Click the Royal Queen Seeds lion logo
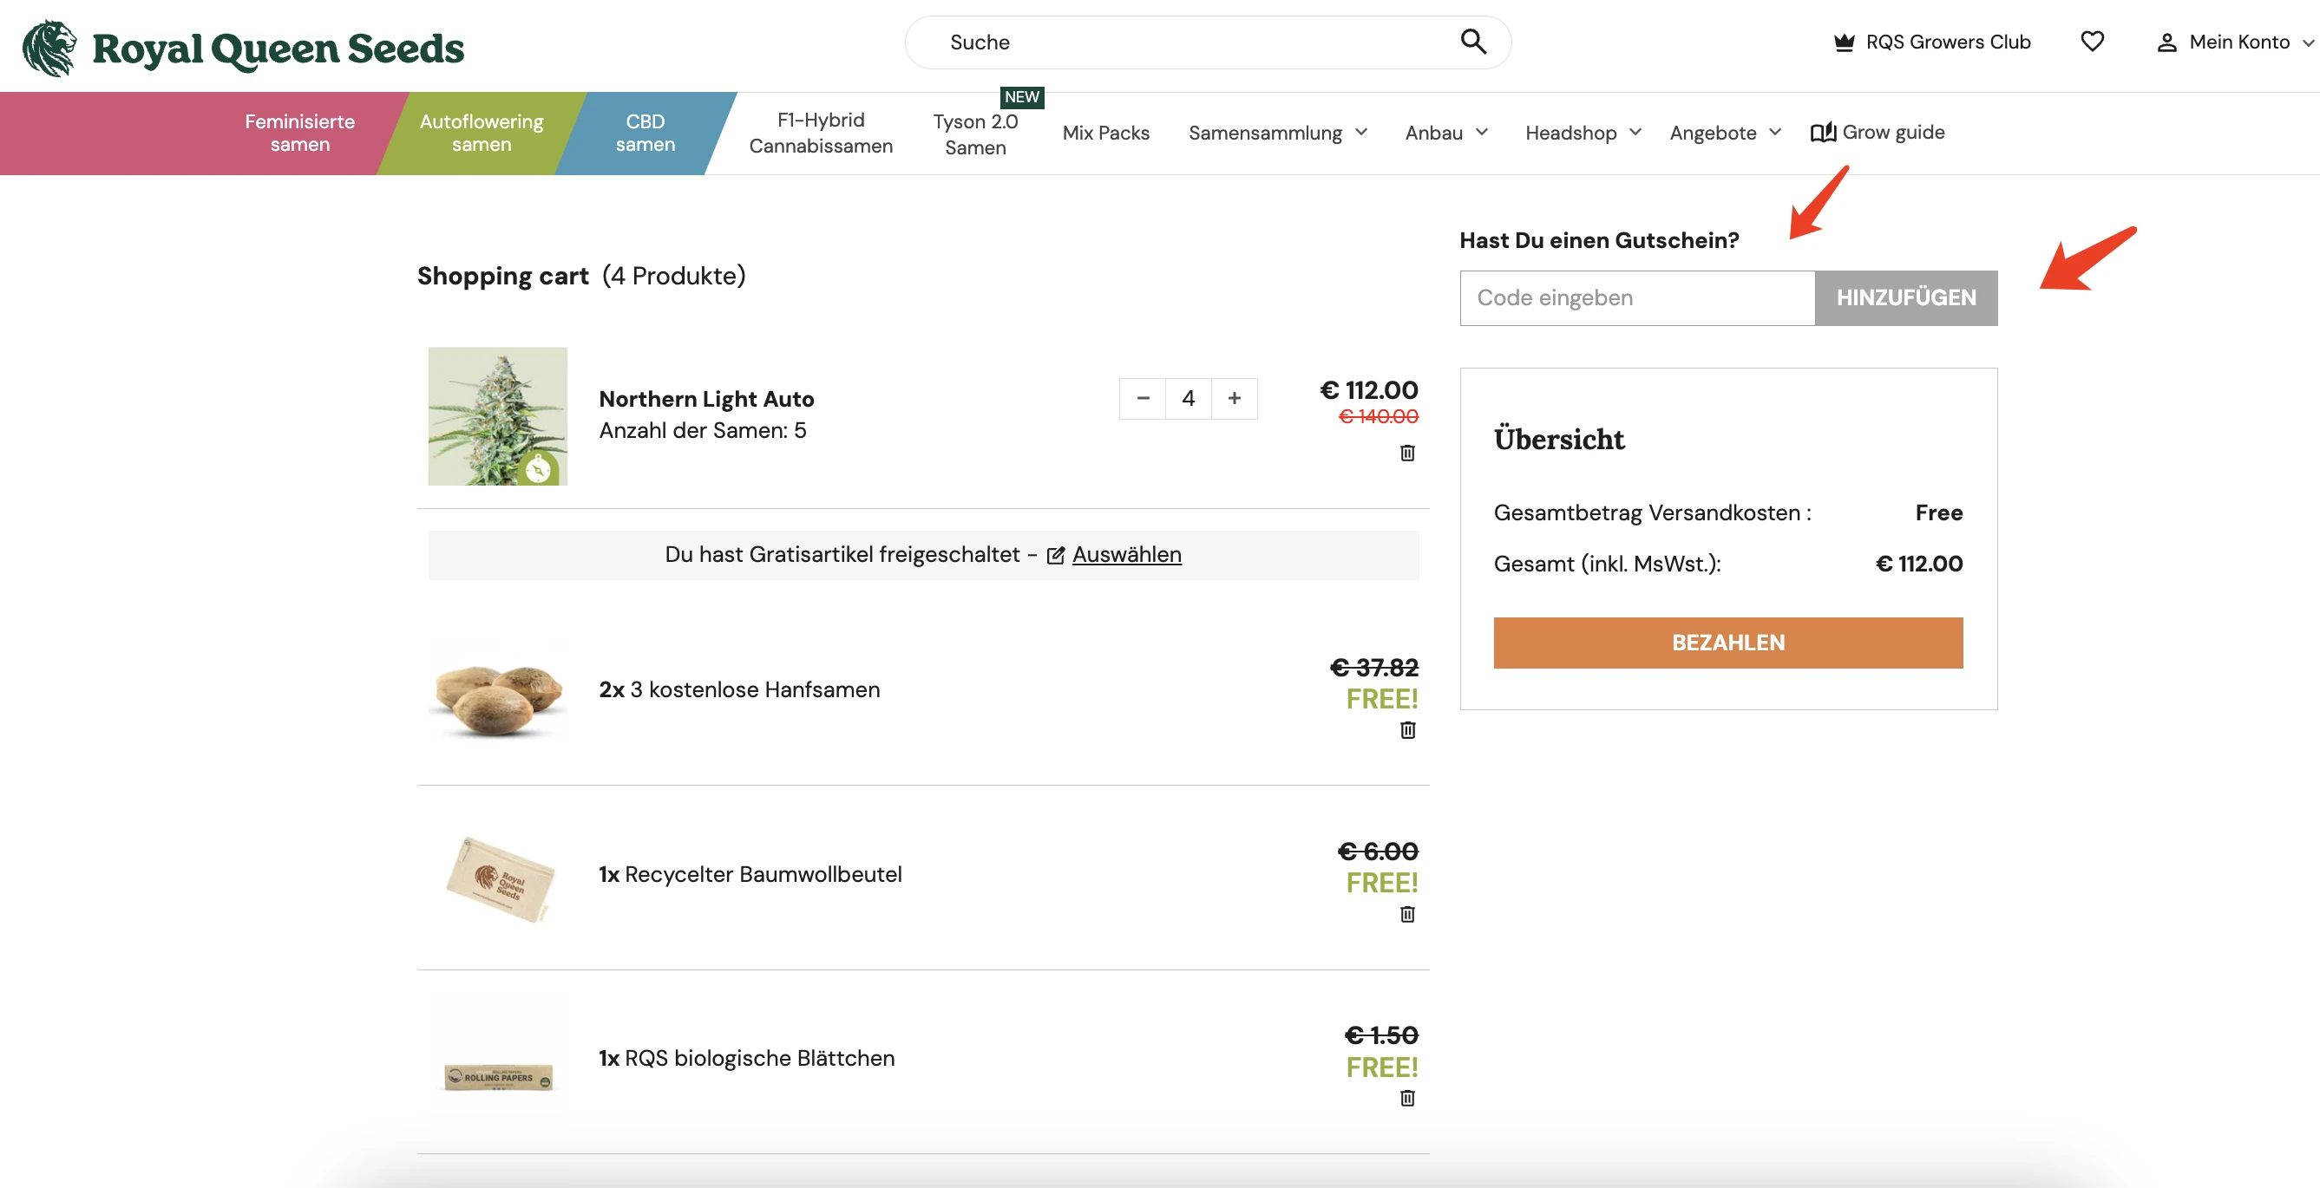Image resolution: width=2320 pixels, height=1188 pixels. [x=49, y=48]
